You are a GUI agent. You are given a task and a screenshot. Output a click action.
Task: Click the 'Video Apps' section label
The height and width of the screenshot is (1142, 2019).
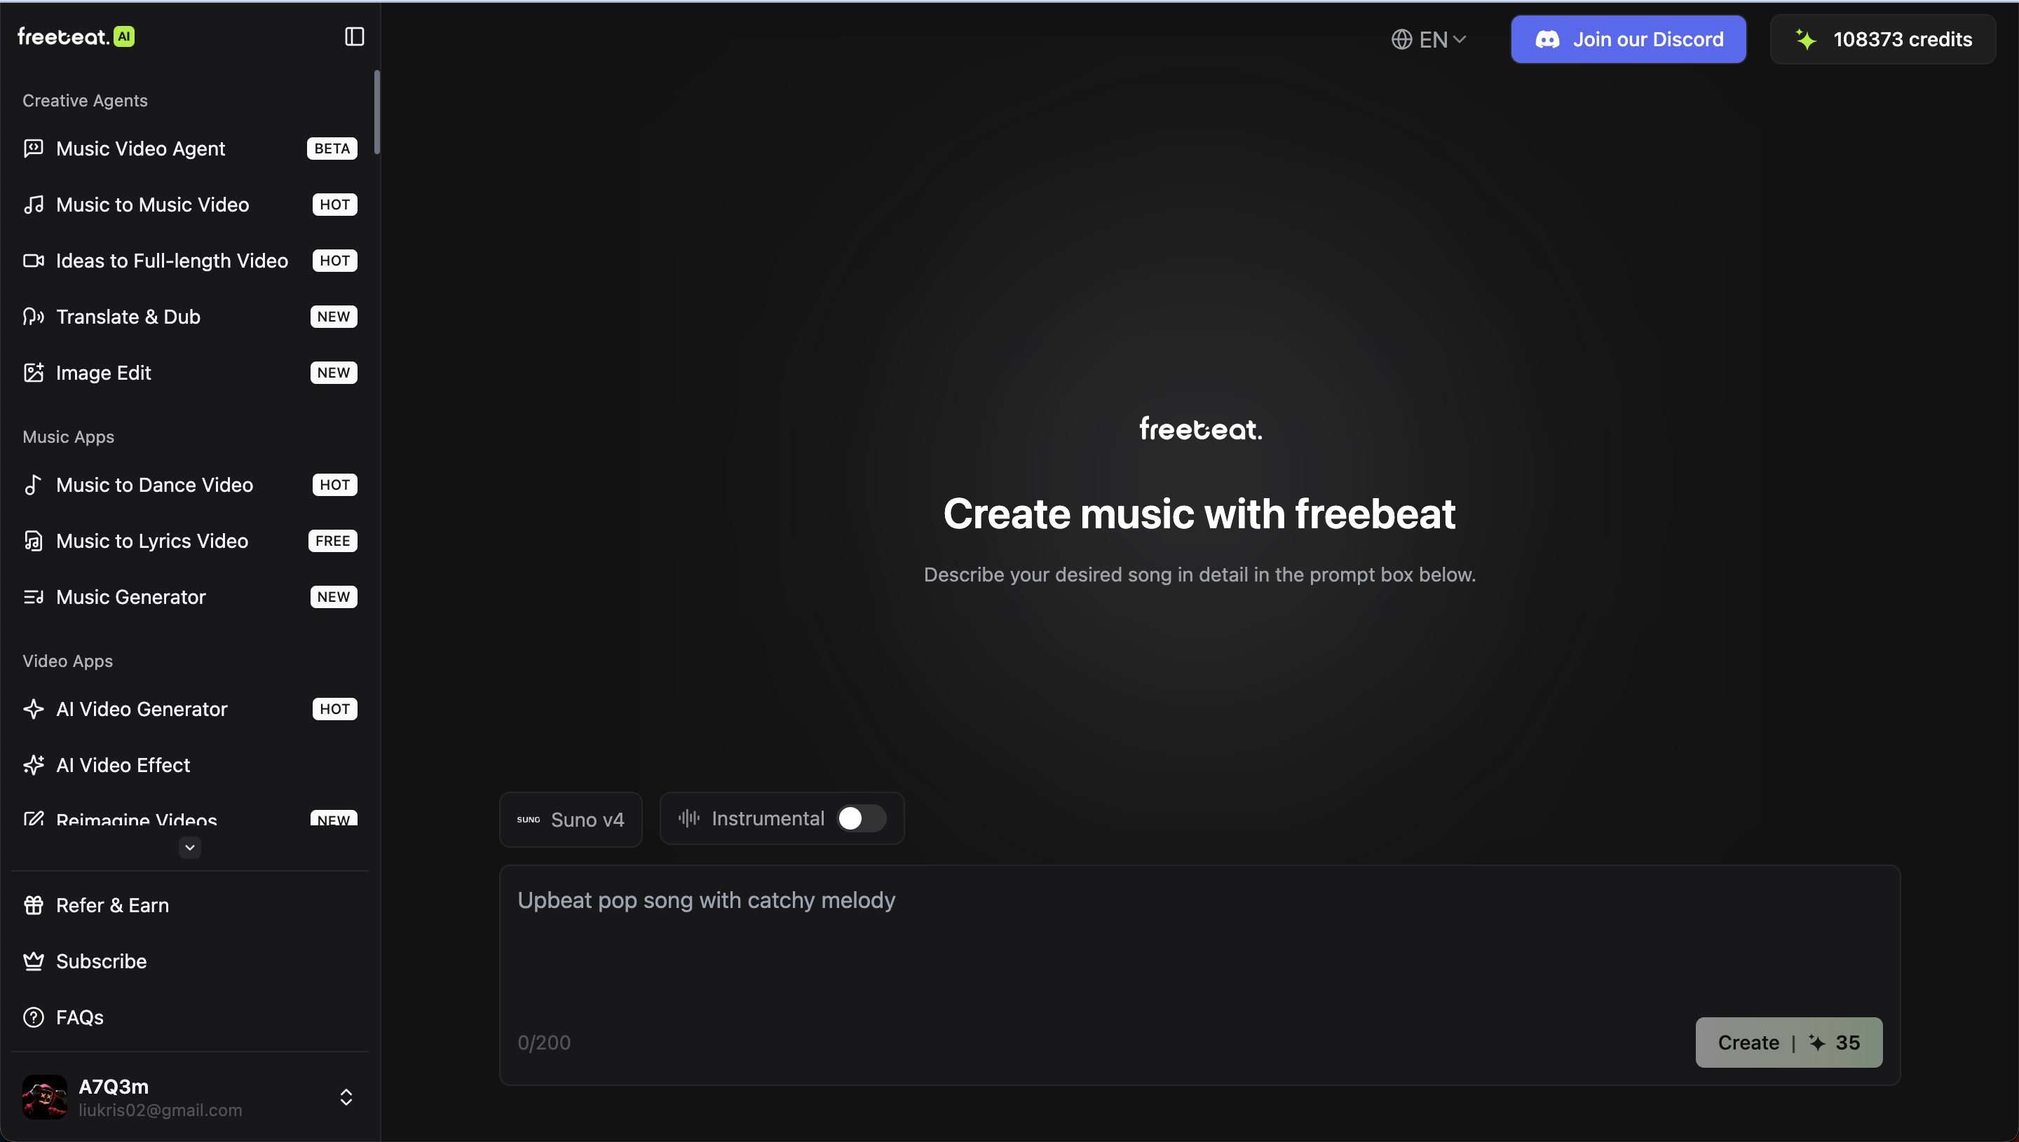[x=67, y=661]
